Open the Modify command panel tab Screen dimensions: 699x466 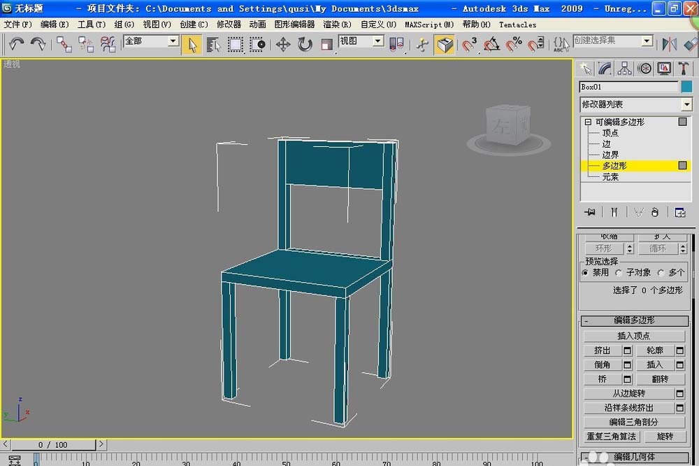coord(605,69)
